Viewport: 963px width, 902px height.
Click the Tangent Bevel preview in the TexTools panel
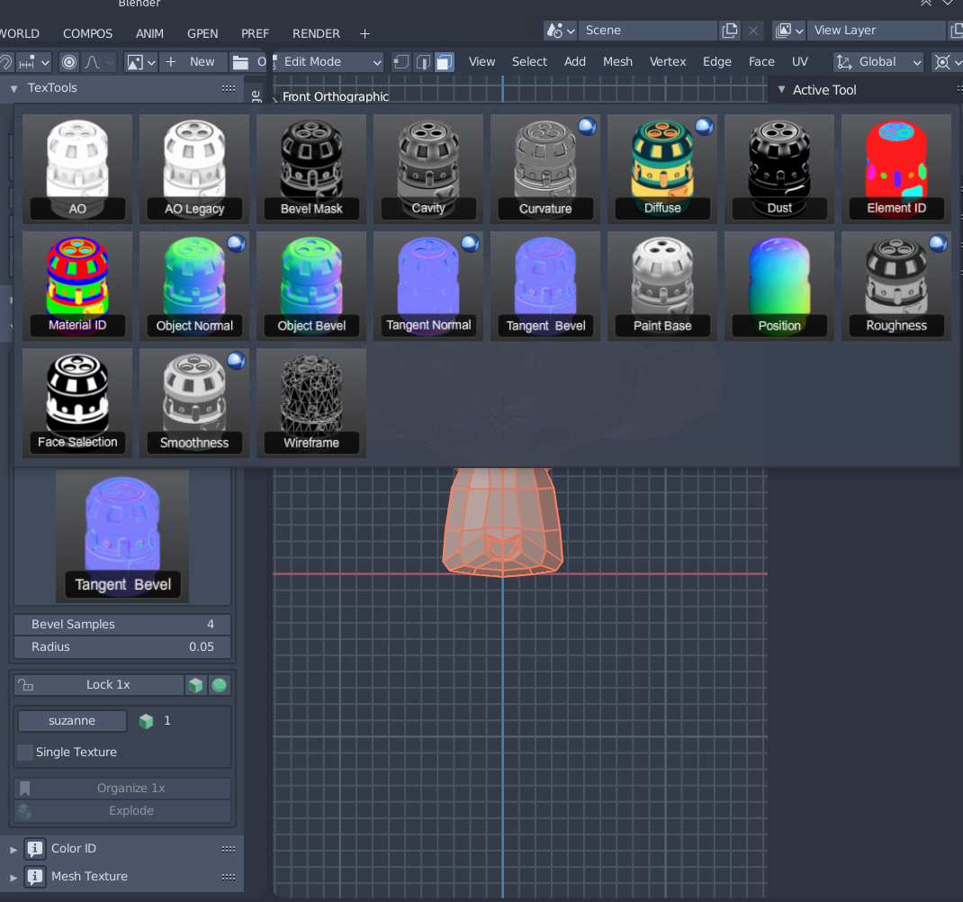tap(122, 536)
